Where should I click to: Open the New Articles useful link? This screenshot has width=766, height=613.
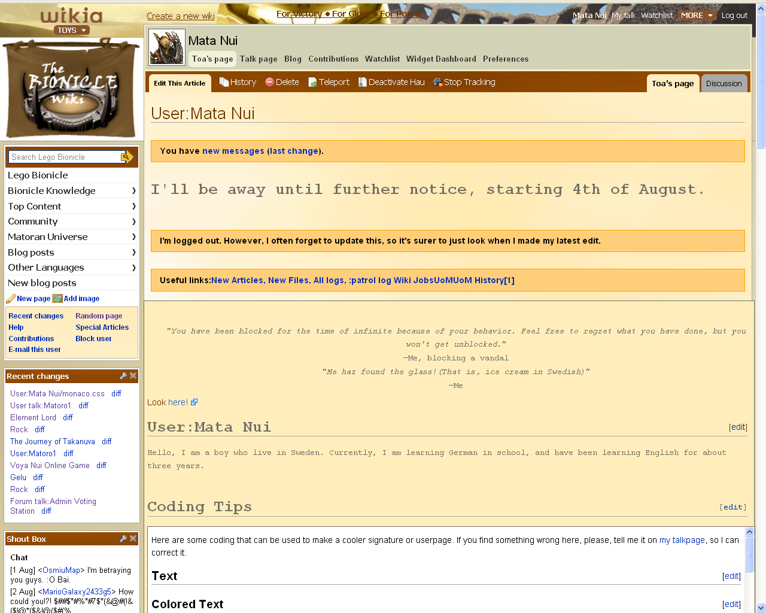click(237, 280)
